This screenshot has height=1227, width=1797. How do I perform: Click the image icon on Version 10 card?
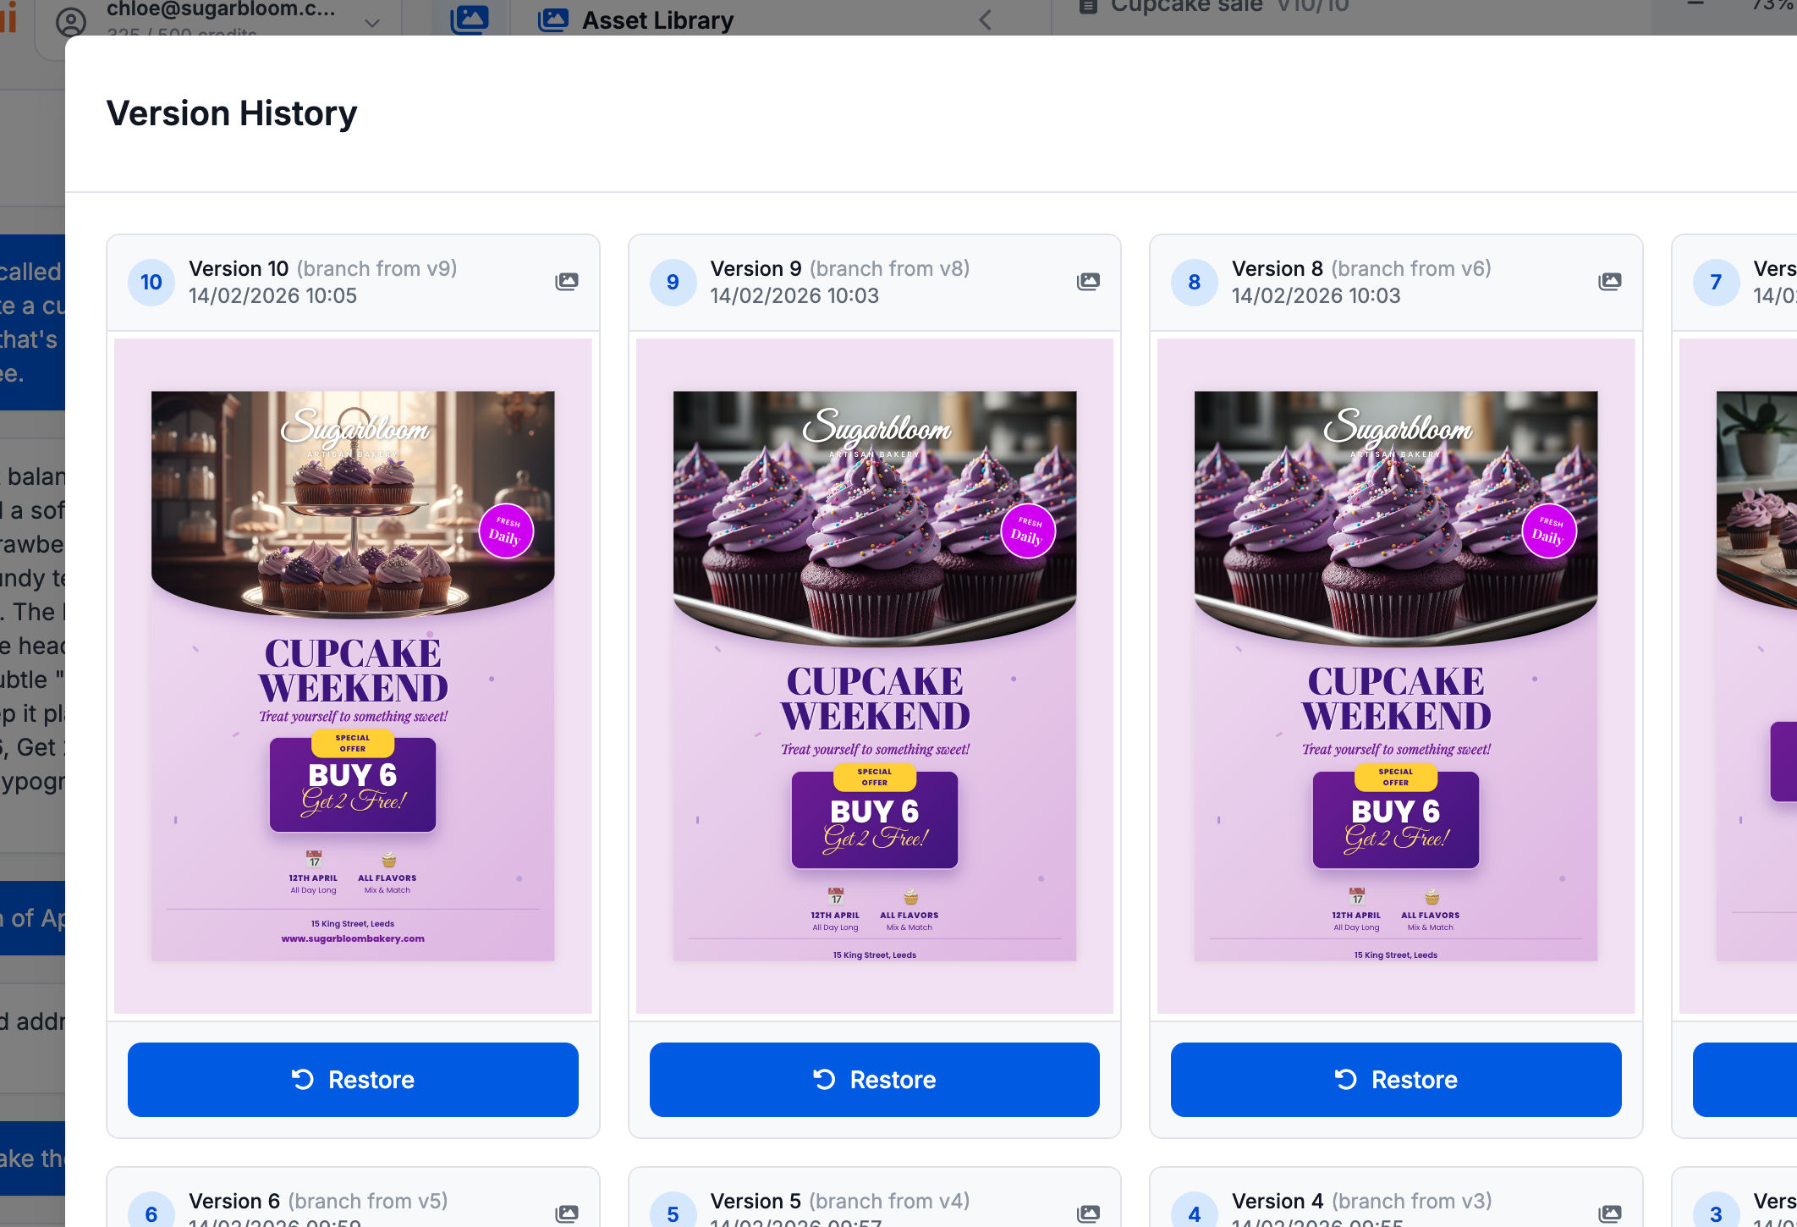567,282
